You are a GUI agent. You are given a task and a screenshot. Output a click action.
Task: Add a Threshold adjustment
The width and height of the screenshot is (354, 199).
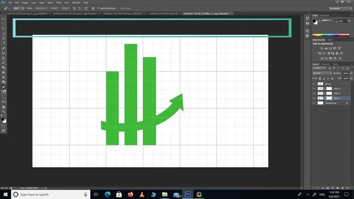click(x=331, y=59)
